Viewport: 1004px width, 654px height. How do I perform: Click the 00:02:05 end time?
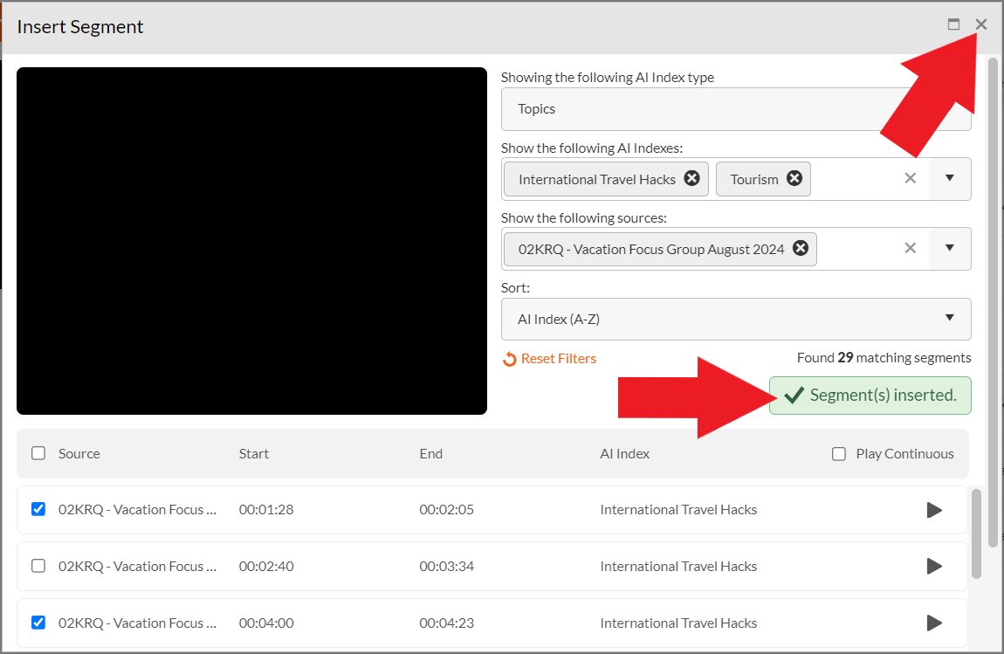(x=446, y=510)
